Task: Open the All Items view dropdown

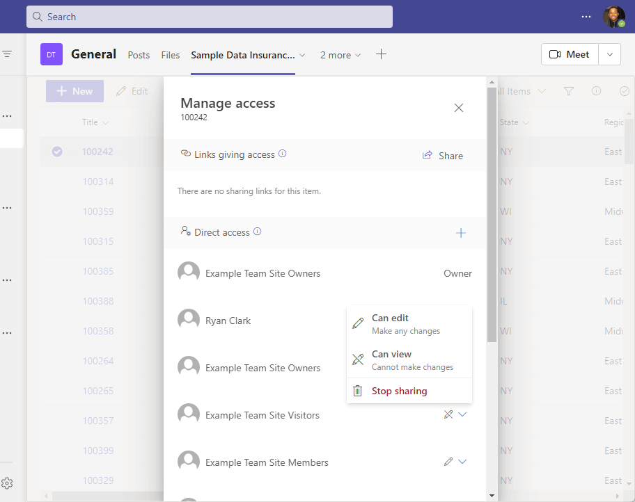Action: click(522, 91)
